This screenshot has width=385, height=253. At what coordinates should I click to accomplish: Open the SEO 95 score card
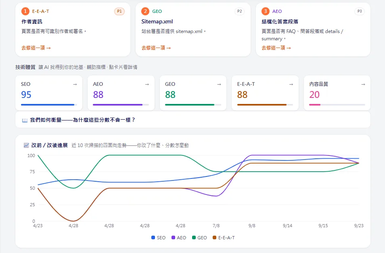[48, 93]
